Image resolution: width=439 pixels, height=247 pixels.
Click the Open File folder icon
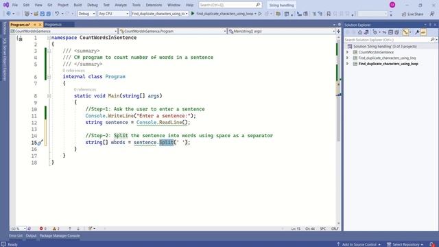36,14
